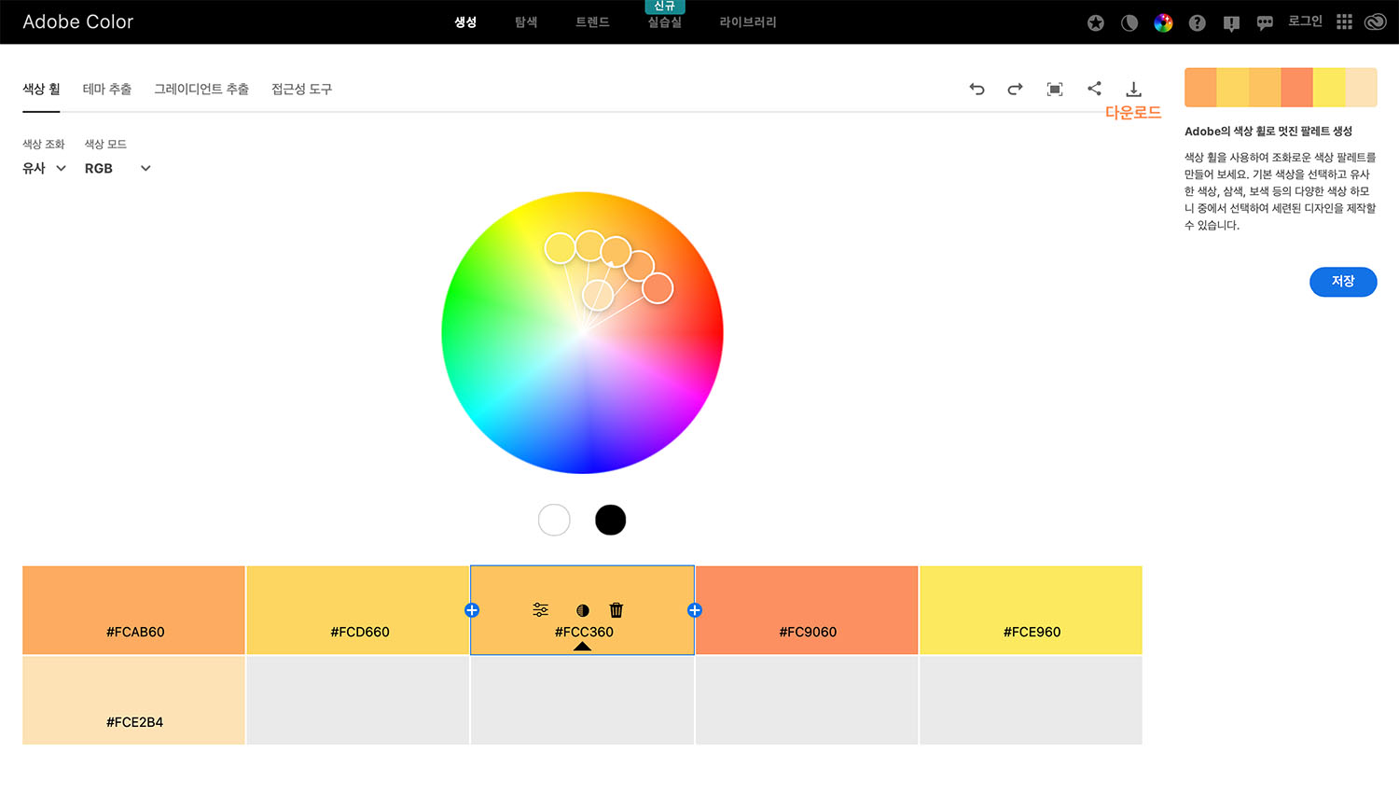Image resolution: width=1399 pixels, height=794 pixels.
Task: Select the #FCD660 color swatch
Action: coord(358,610)
